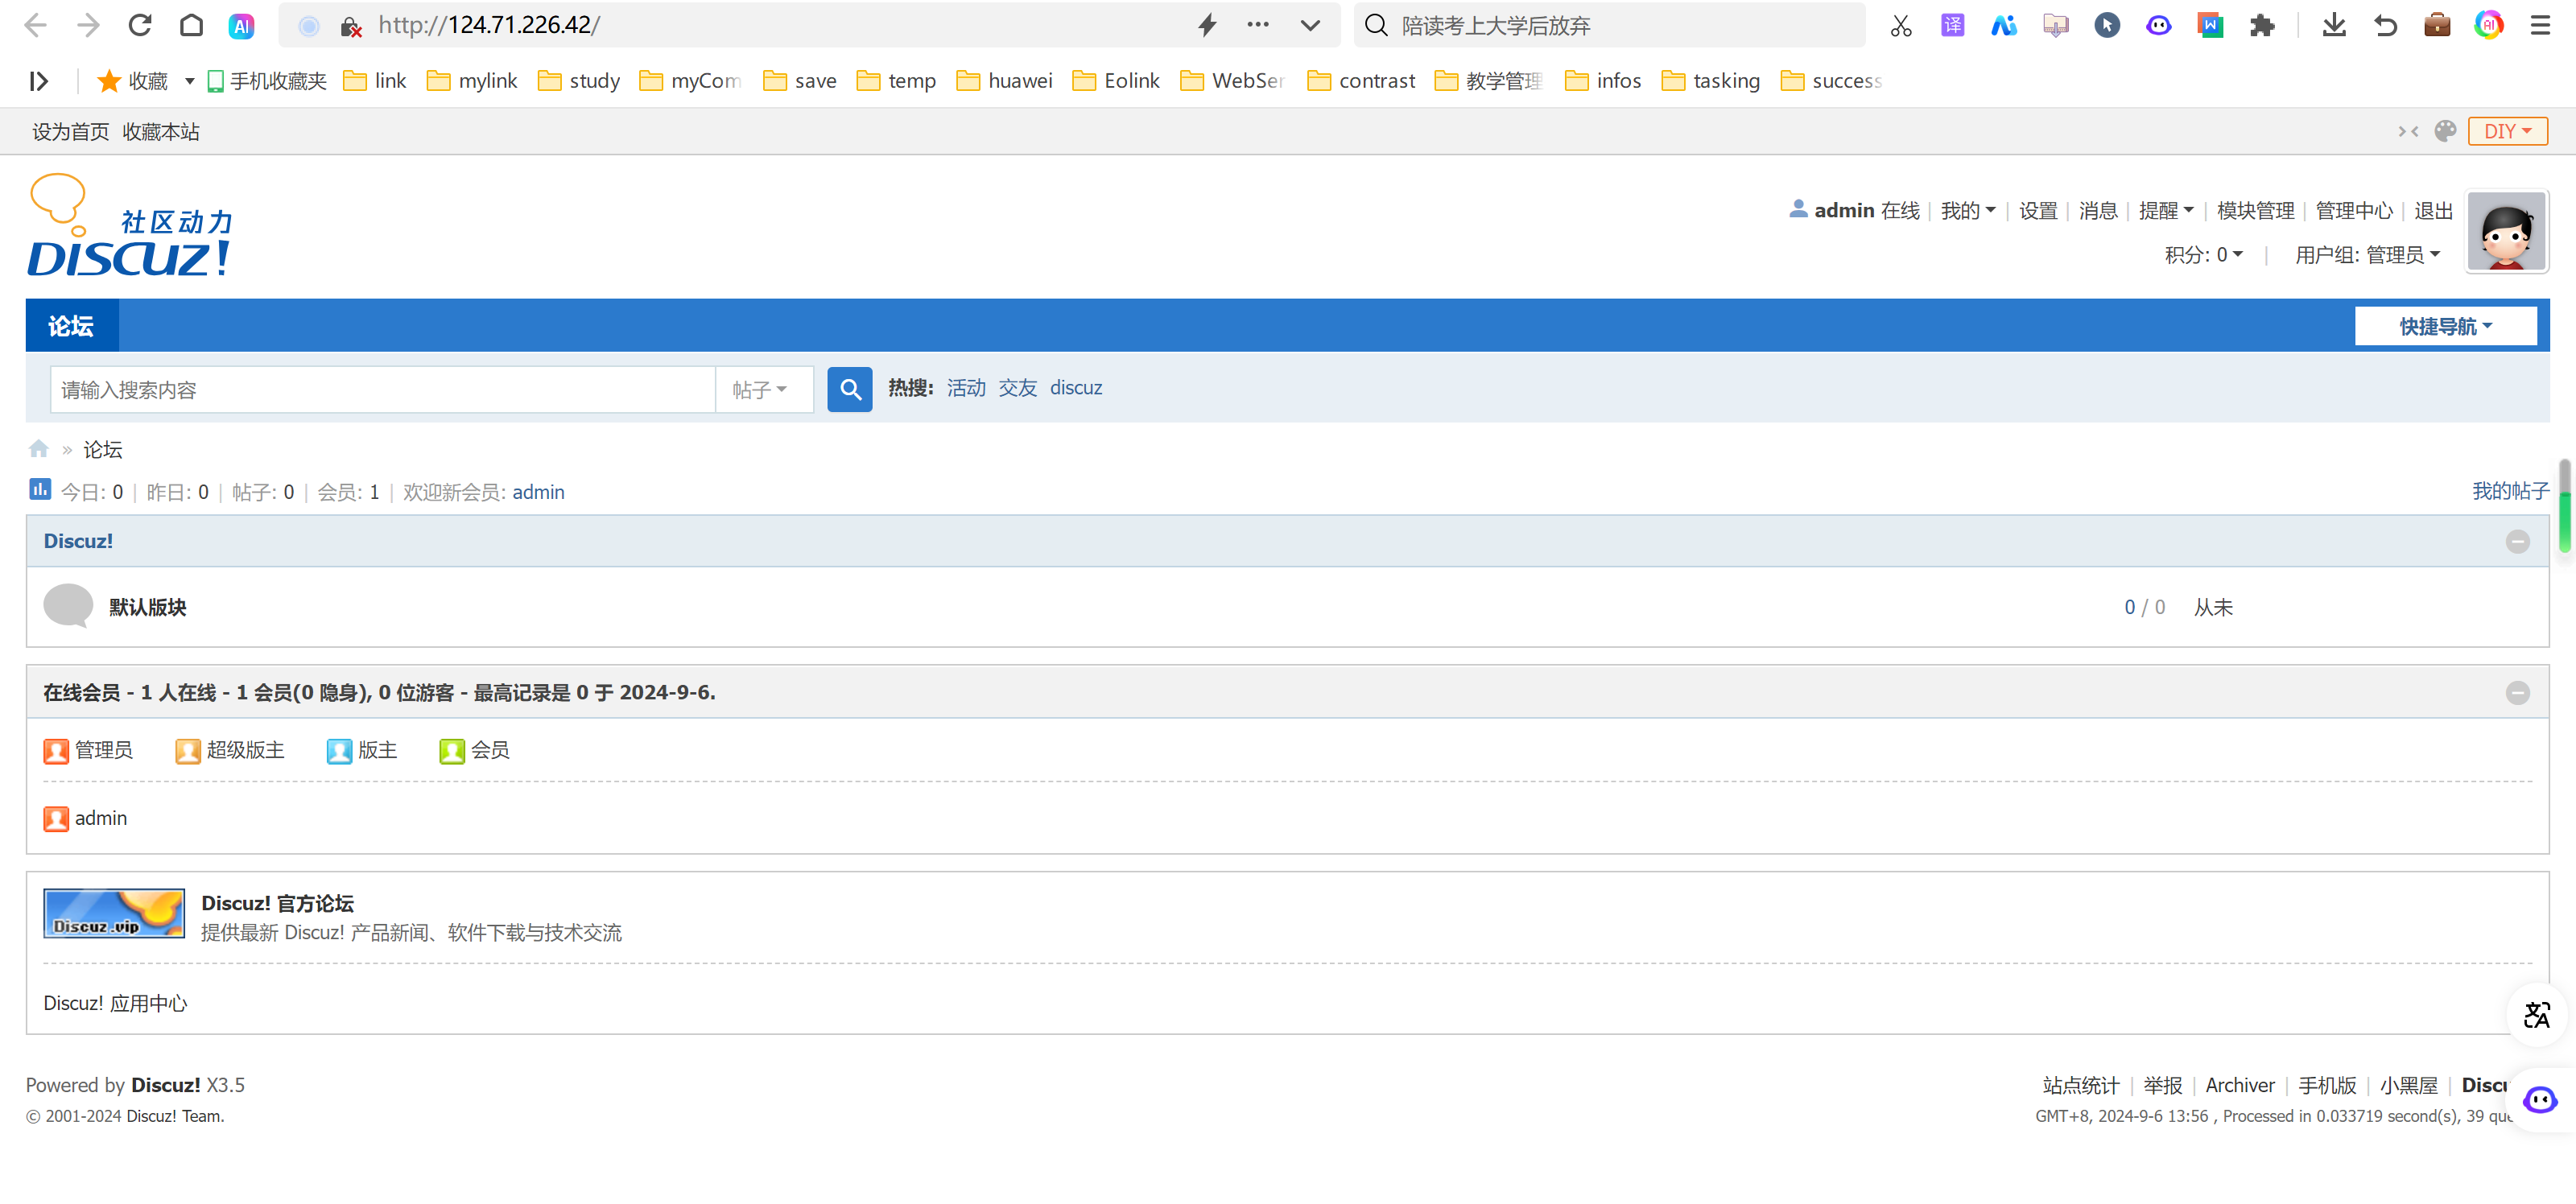Open the Archiver footer link

(2239, 1085)
